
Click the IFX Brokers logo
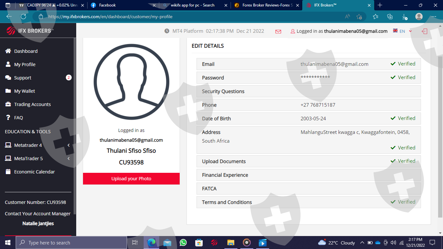(30, 31)
